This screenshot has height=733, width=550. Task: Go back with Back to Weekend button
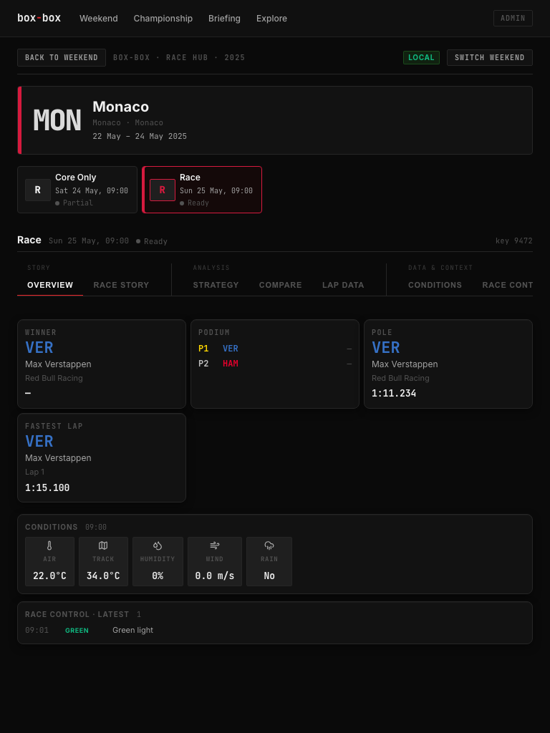(x=62, y=57)
